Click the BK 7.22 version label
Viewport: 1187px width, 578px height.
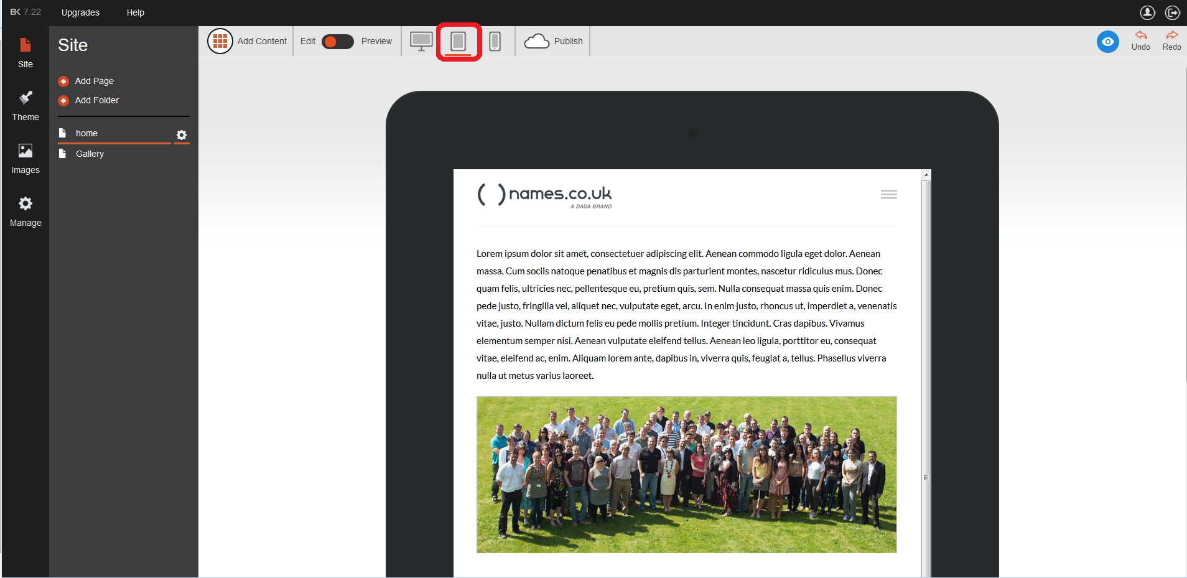tap(26, 12)
